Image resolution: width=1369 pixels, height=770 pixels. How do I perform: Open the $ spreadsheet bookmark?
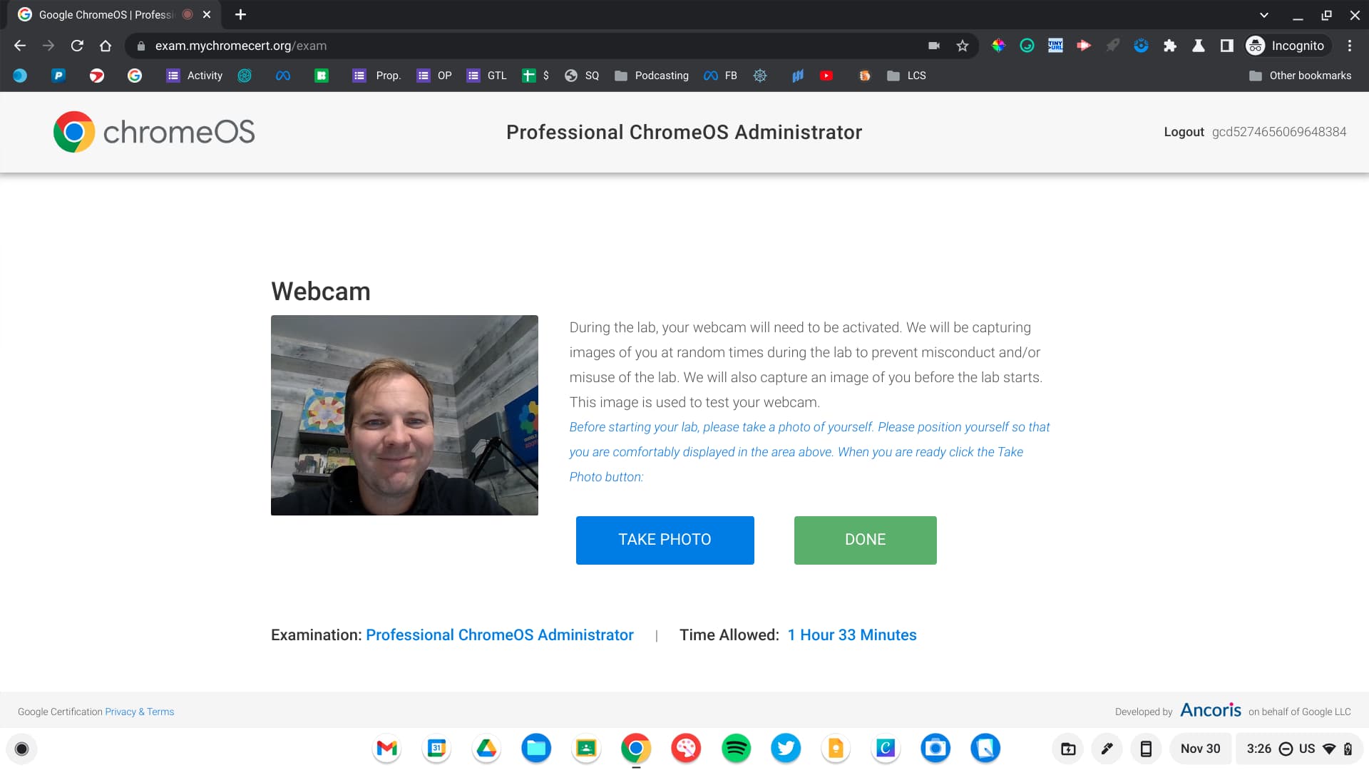535,76
